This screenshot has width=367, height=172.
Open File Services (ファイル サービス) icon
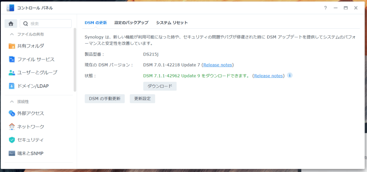(x=12, y=59)
